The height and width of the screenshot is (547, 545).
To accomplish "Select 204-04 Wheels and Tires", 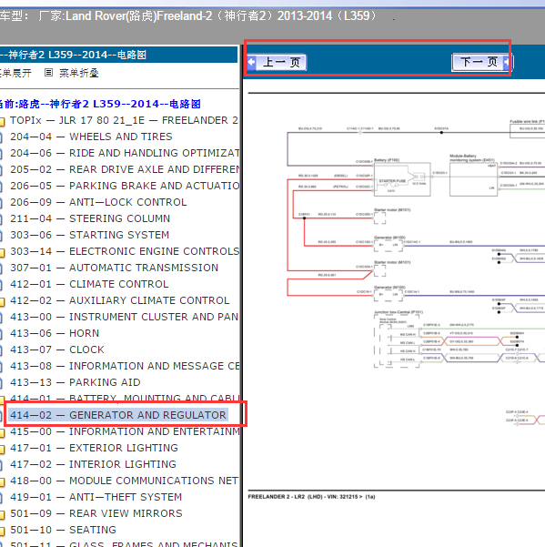I will (91, 137).
